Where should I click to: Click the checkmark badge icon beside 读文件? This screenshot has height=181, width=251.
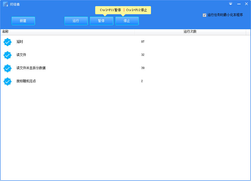coord(8,55)
